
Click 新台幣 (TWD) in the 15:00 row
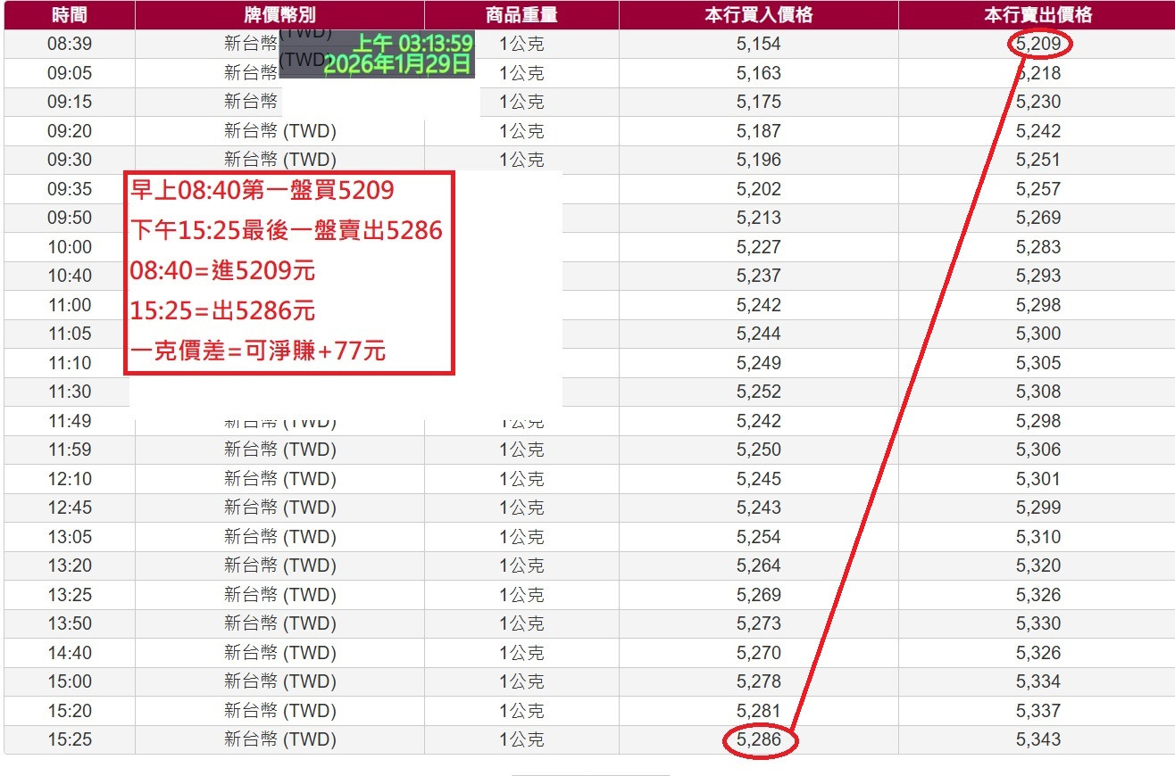tap(279, 681)
